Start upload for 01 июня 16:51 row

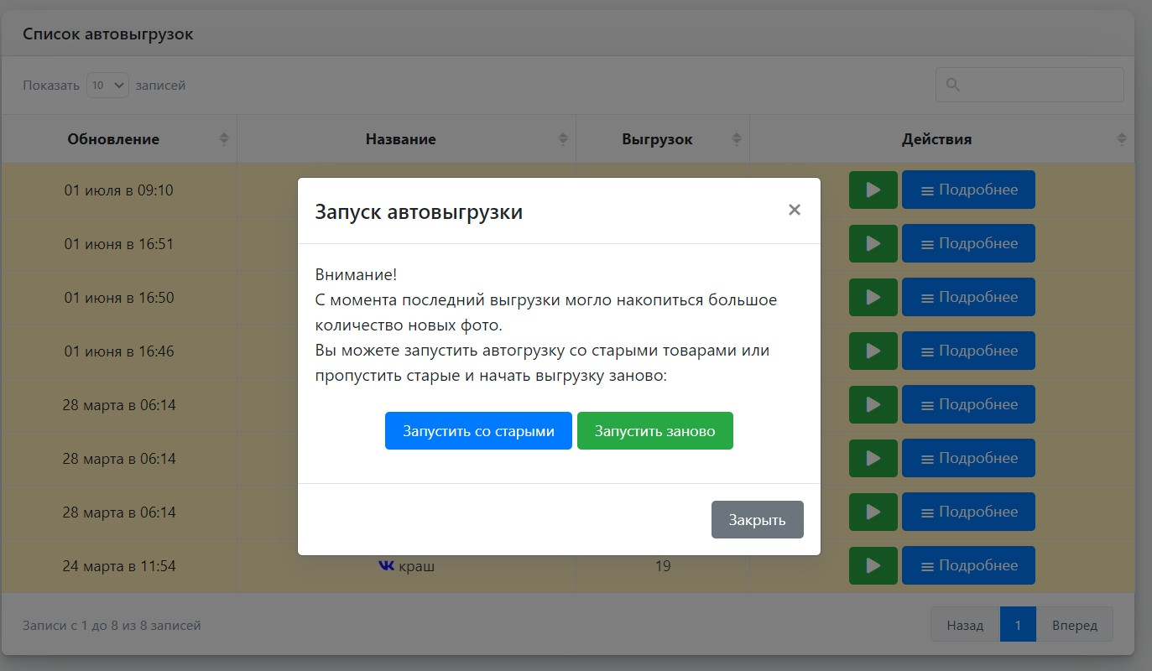[x=873, y=243]
